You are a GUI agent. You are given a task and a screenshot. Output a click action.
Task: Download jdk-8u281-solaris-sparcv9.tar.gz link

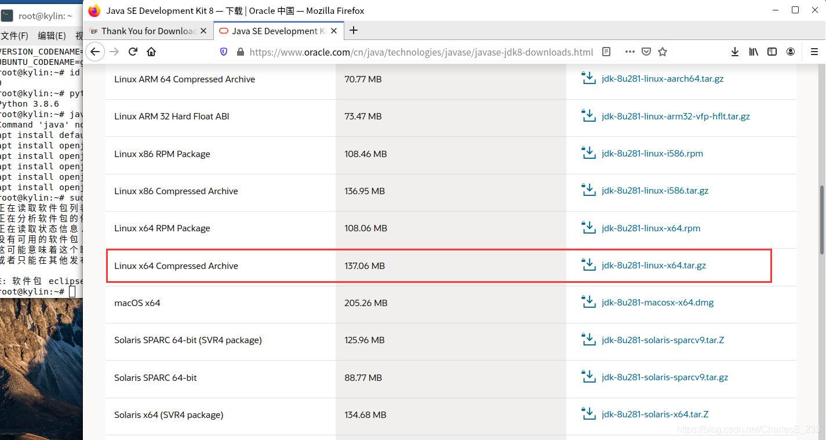(x=665, y=377)
